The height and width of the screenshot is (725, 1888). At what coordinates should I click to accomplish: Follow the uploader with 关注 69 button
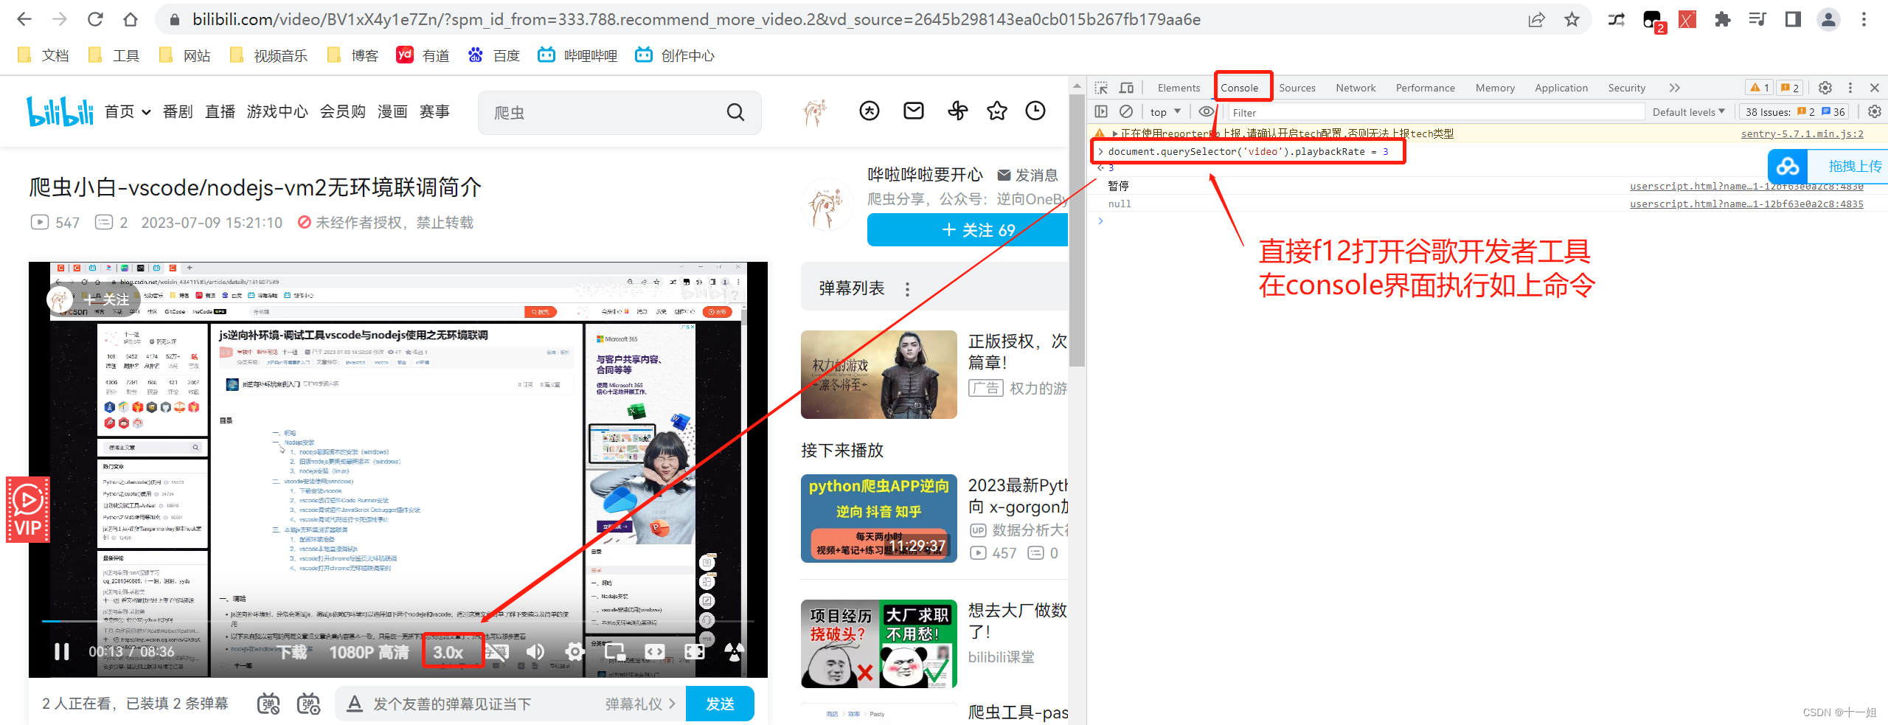(x=968, y=230)
